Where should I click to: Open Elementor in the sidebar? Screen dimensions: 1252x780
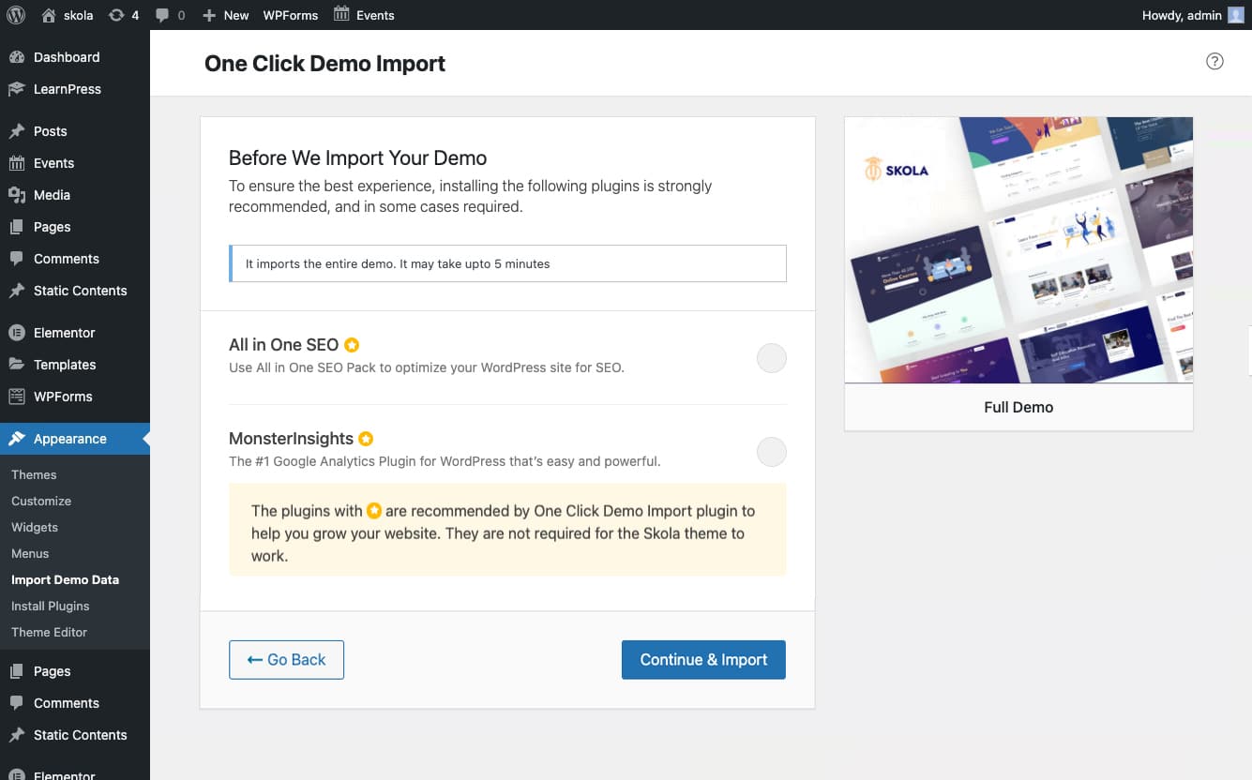click(75, 333)
